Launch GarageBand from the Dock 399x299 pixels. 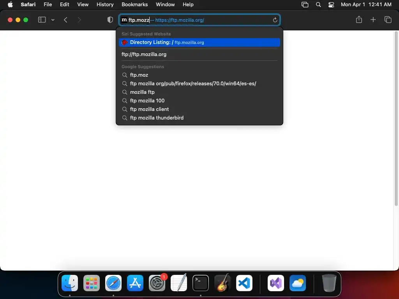[222, 283]
